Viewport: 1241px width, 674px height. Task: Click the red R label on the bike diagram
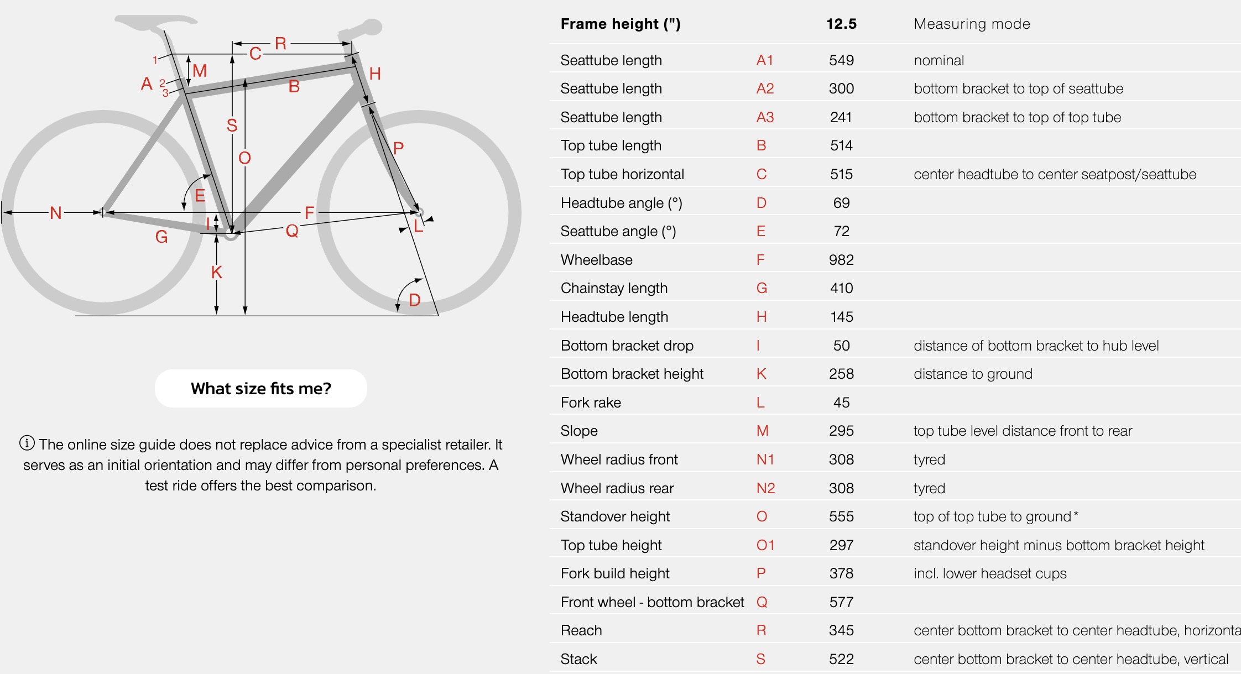coord(280,44)
